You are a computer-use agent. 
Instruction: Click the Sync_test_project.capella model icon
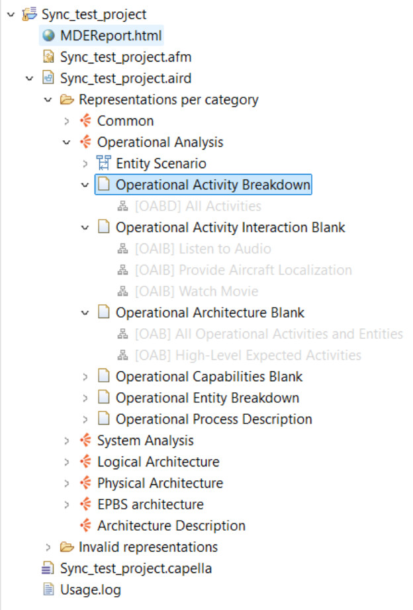tap(48, 568)
